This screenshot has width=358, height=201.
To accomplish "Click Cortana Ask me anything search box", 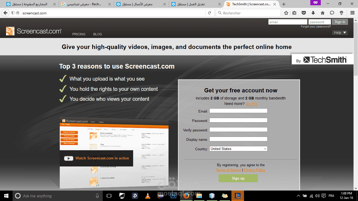I will pyautogui.click(x=57, y=196).
